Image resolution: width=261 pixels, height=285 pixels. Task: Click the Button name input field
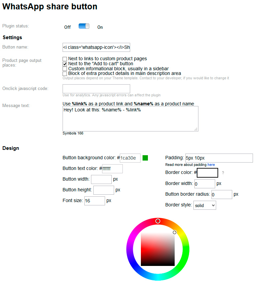click(x=96, y=47)
